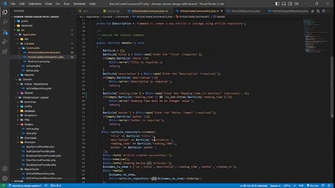Open the Explorer view in activity bar
The image size is (335, 188).
5,12
